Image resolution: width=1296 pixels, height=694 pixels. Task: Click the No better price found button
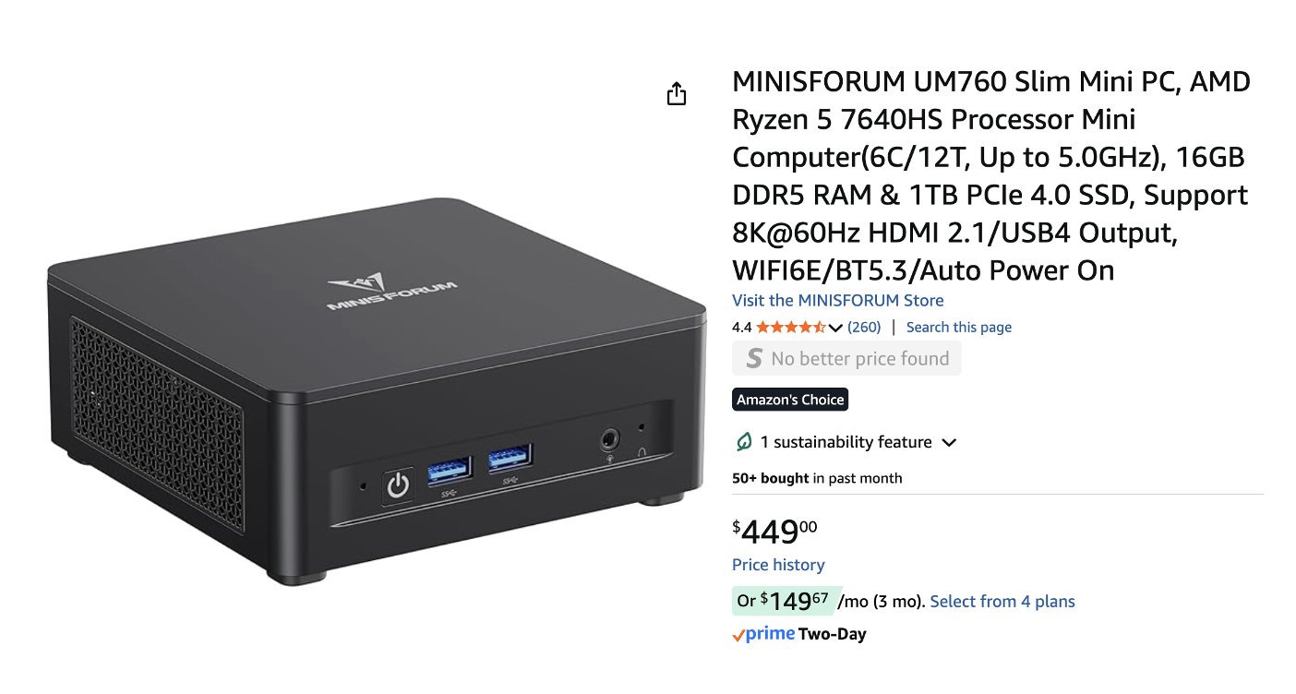click(846, 359)
